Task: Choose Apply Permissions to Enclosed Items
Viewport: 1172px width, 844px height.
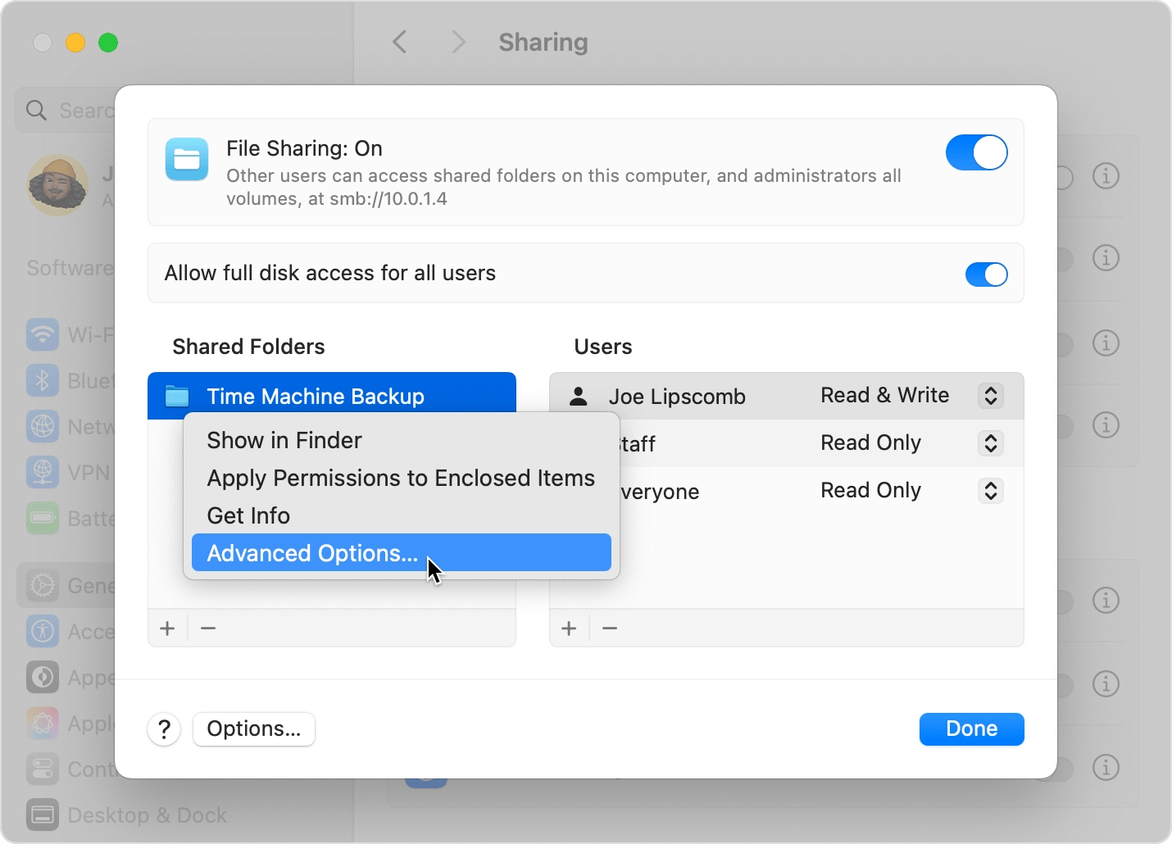Action: tap(402, 478)
